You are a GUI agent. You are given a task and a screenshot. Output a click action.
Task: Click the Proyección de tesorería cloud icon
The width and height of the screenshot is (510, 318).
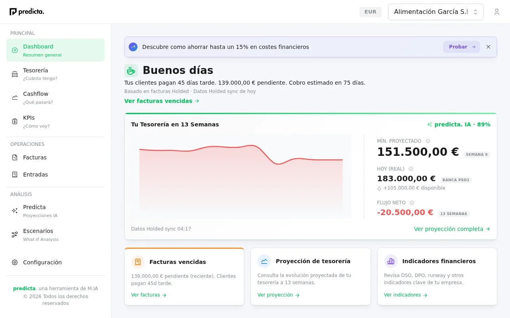click(264, 261)
